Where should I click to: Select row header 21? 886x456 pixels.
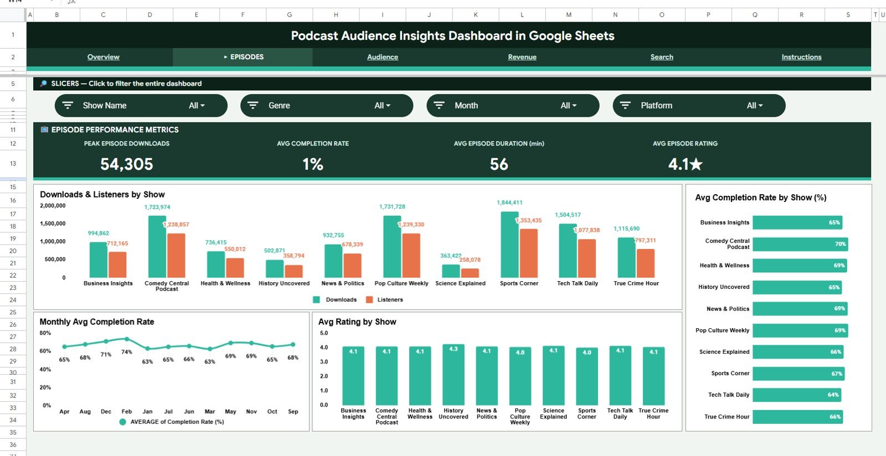(x=13, y=263)
